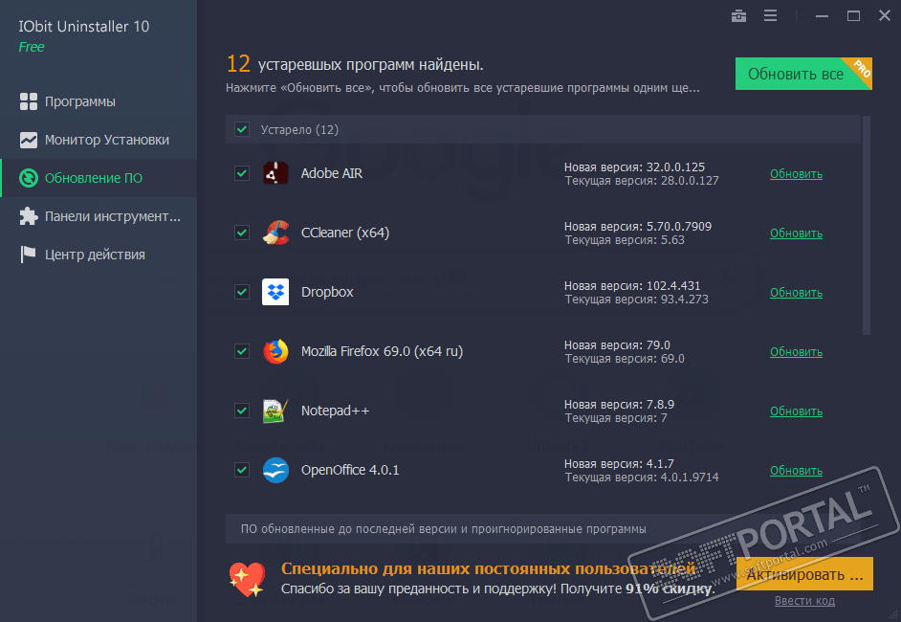This screenshot has width=901, height=622.
Task: Click the Adobe AIR application icon
Action: coord(275,173)
